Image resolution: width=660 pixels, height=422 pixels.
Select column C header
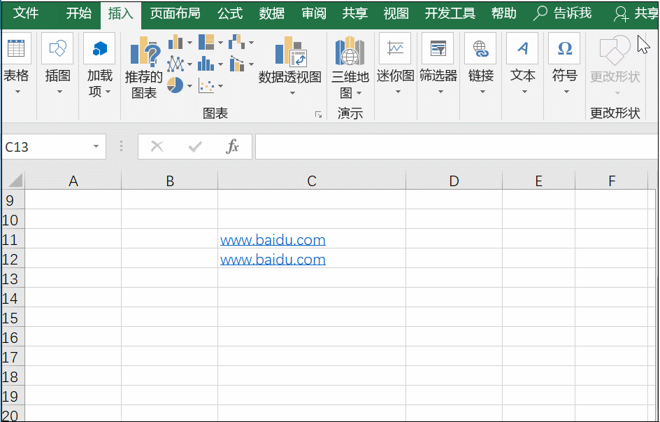pos(312,181)
